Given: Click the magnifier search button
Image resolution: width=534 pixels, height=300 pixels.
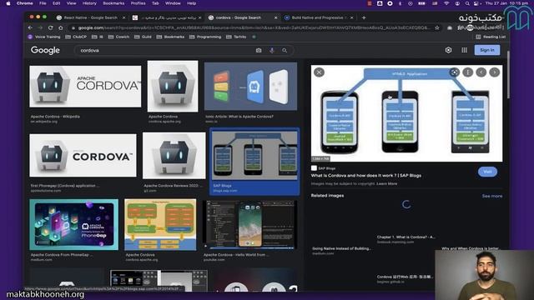Looking at the screenshot, I should [x=285, y=50].
